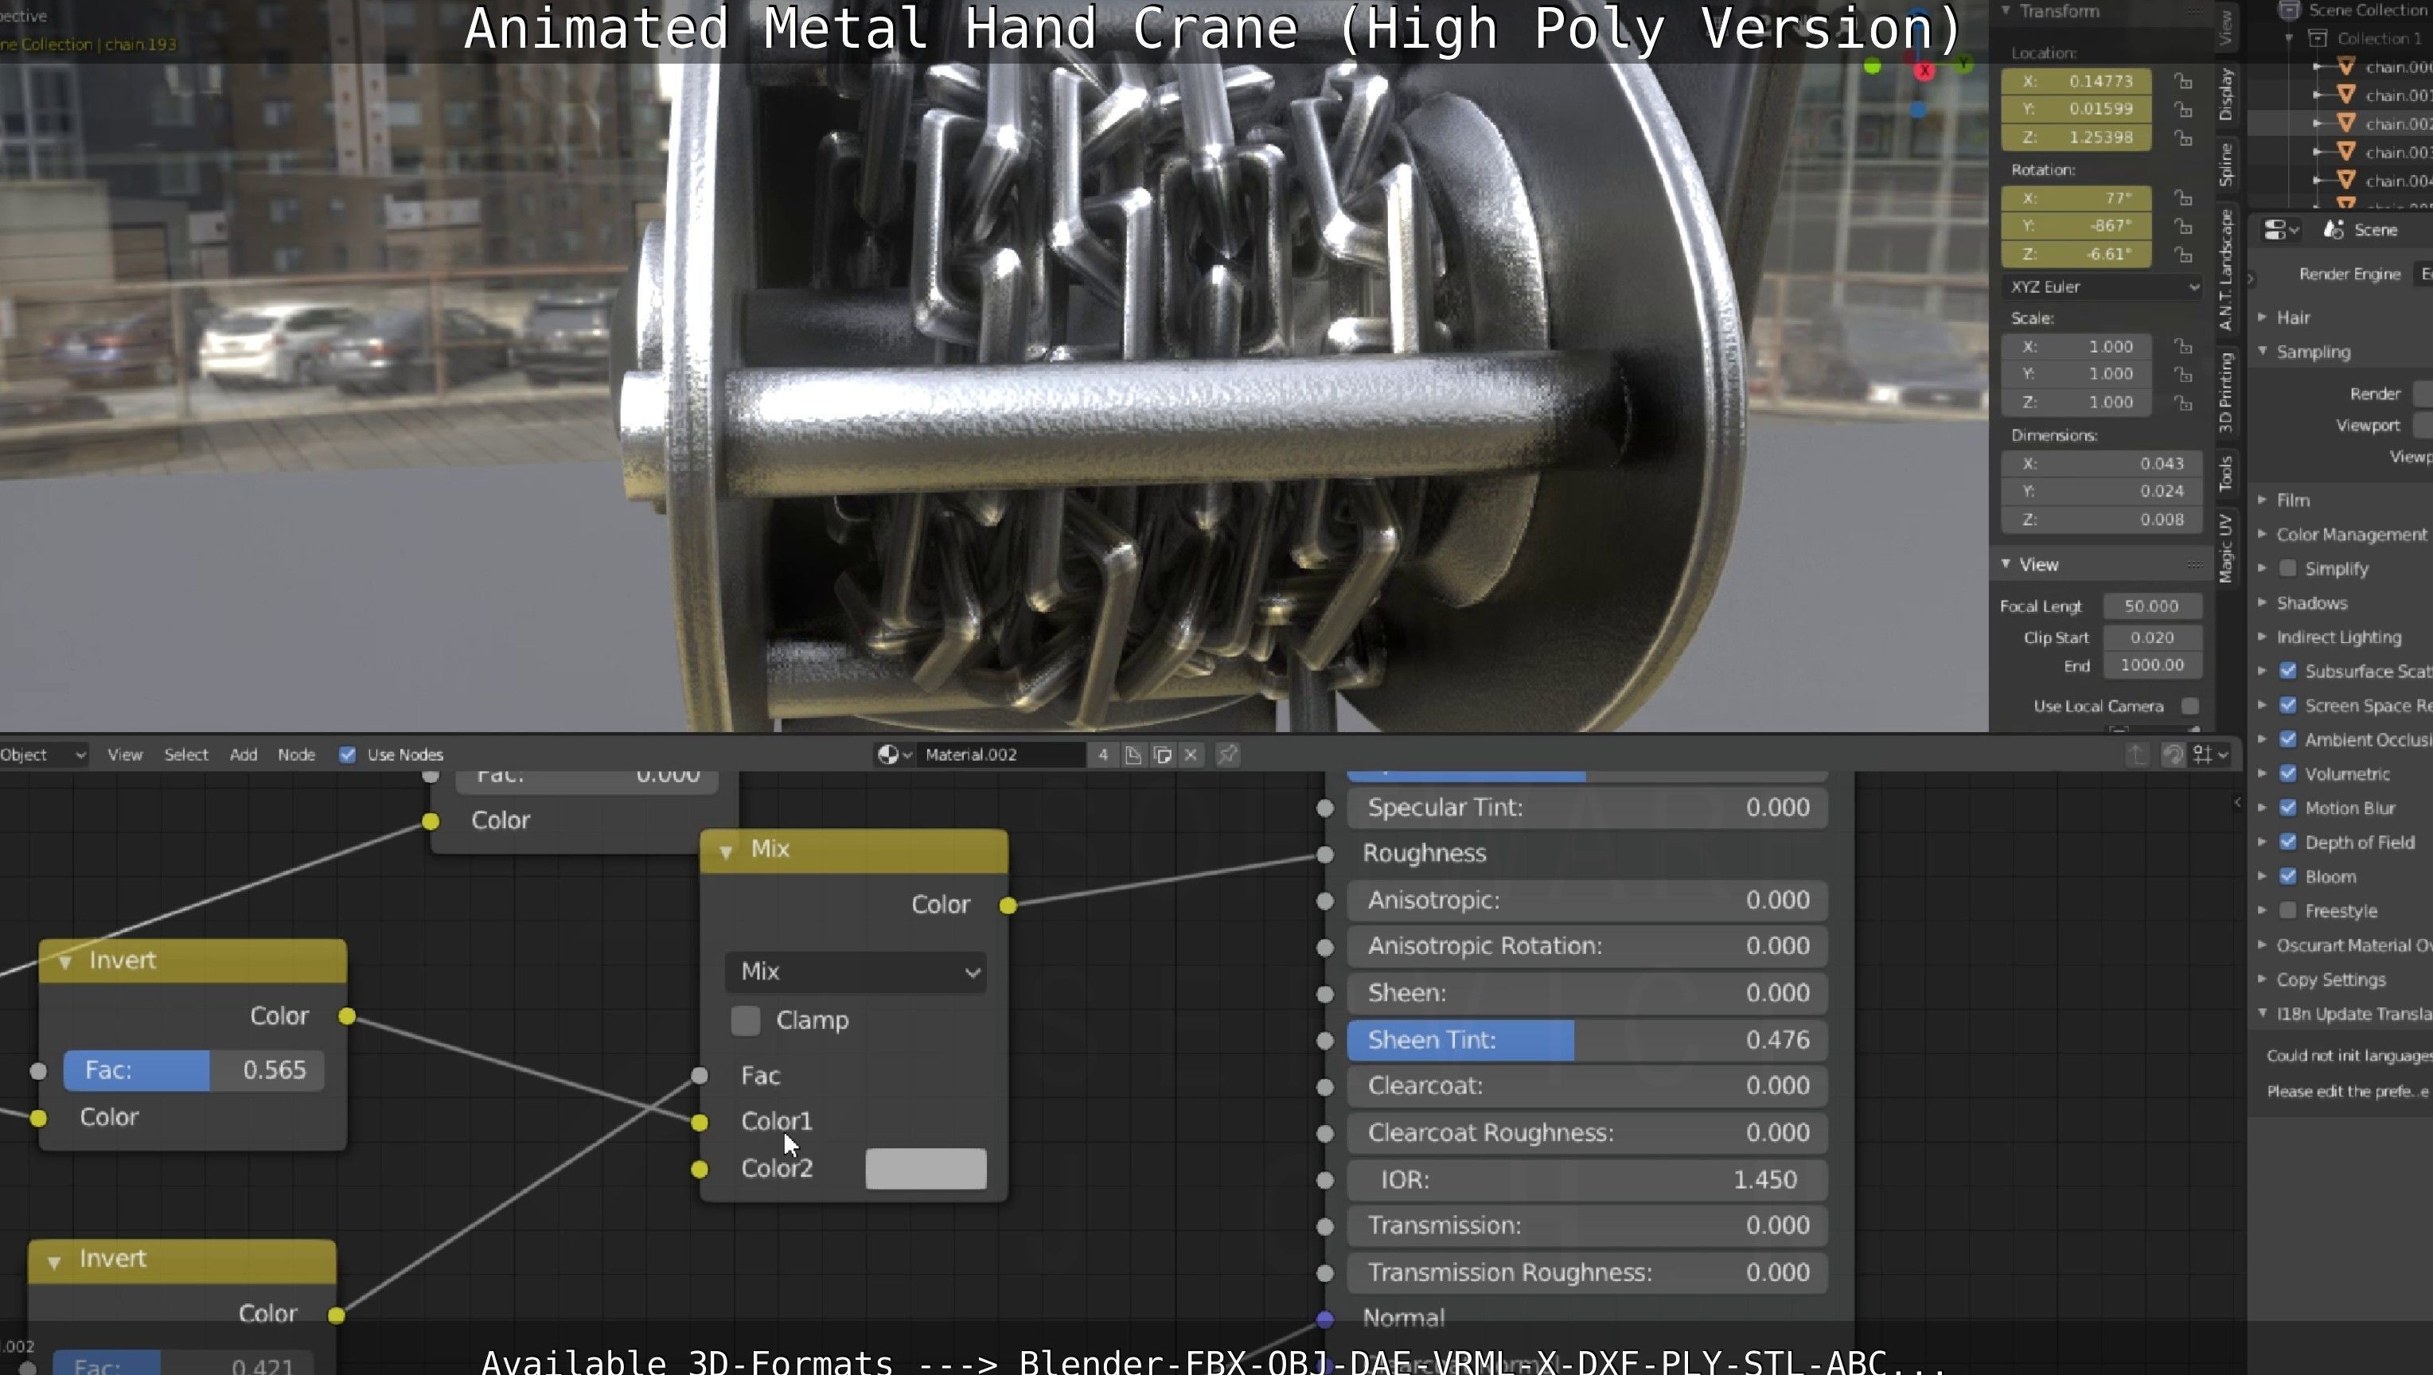Lock the Scale Z value
The height and width of the screenshot is (1375, 2433).
click(x=2183, y=403)
